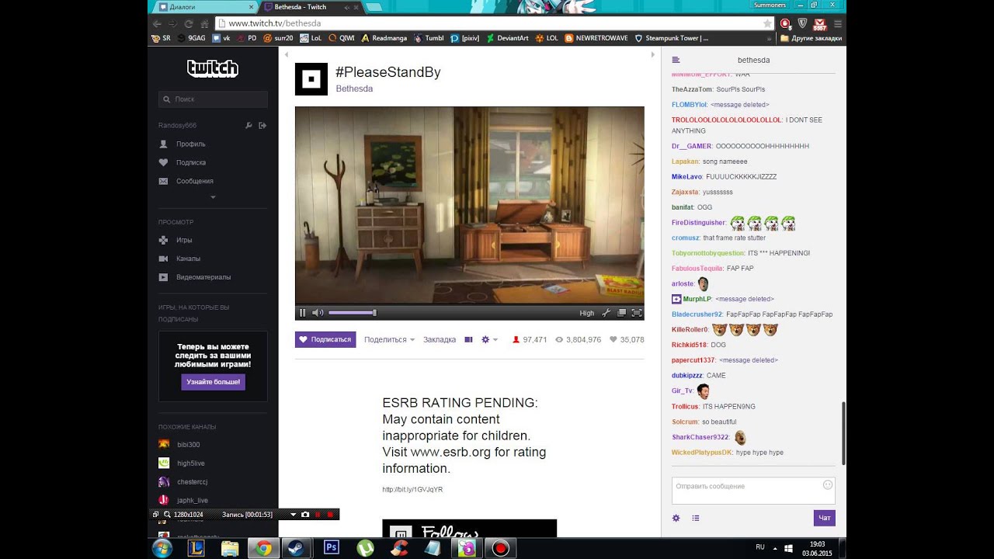This screenshot has width=994, height=559.
Task: Open similar channel japhk_live
Action: point(183,501)
